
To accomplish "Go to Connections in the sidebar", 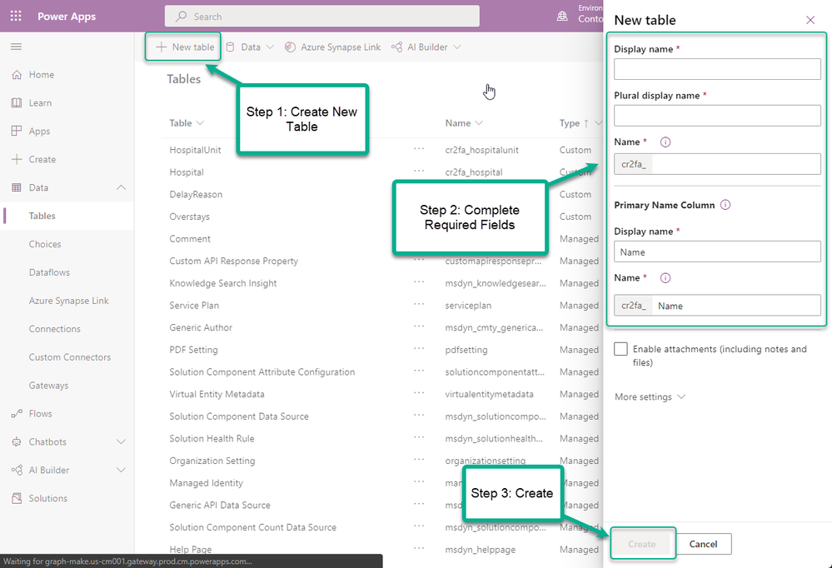I will (x=55, y=329).
